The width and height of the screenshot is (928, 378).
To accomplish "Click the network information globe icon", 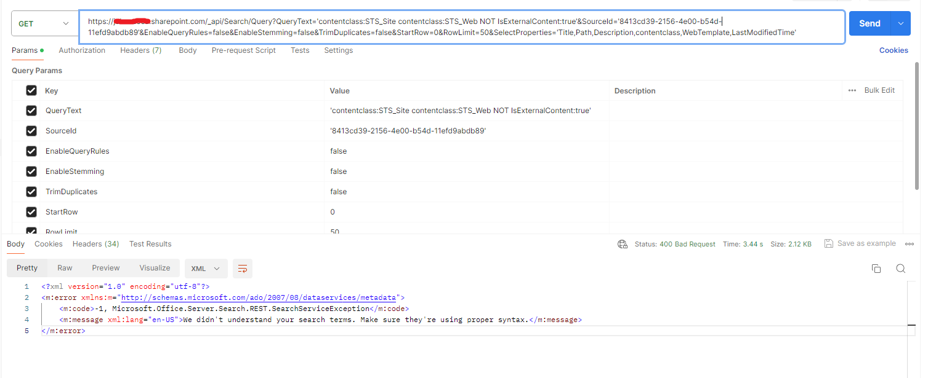I will pyautogui.click(x=623, y=243).
